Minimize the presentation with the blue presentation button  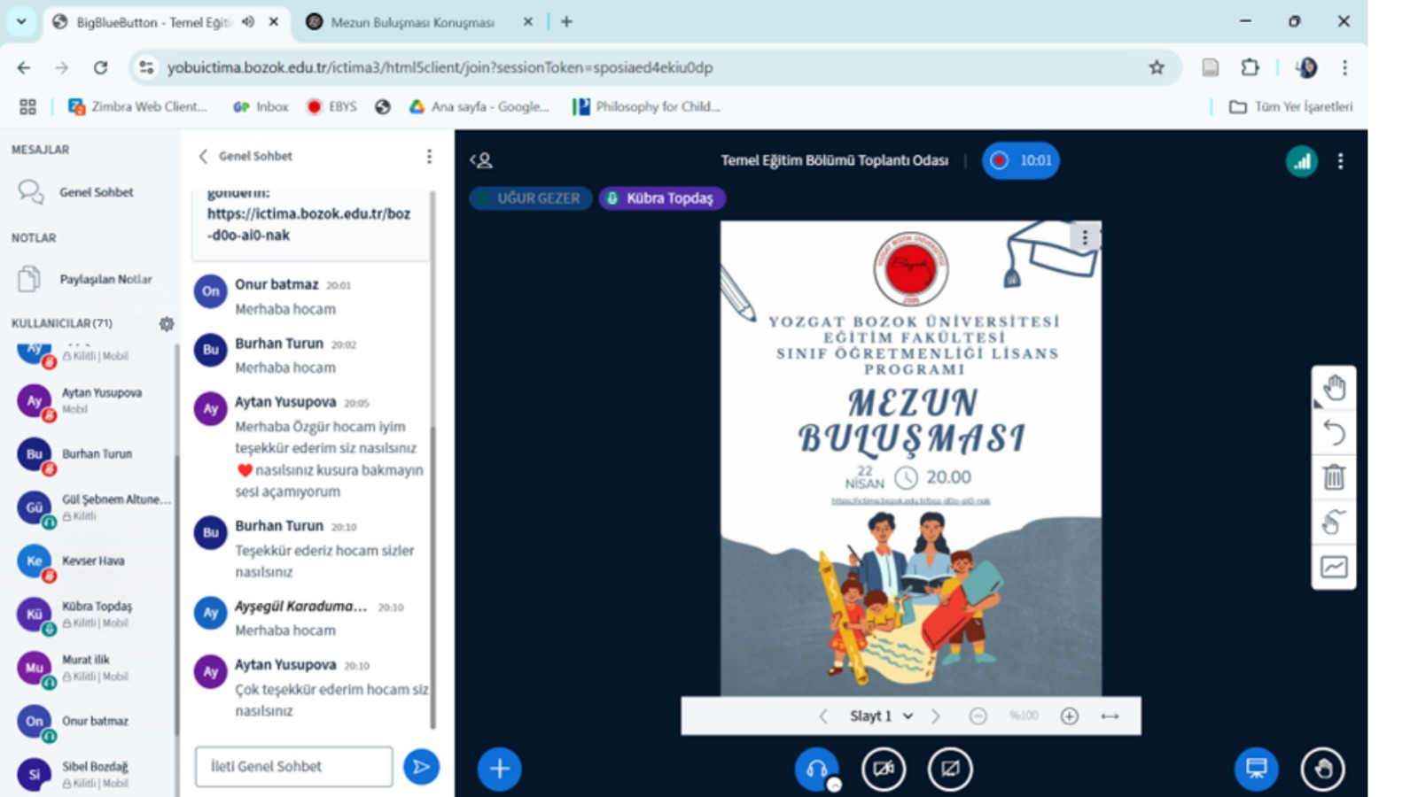coord(1256,768)
